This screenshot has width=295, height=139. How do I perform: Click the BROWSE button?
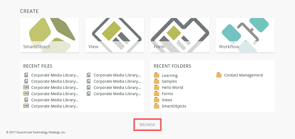coord(147,125)
